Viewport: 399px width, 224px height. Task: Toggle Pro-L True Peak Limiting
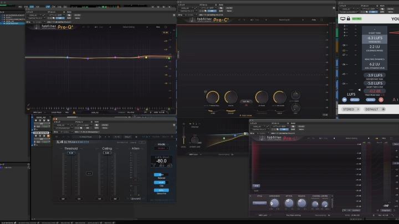(x=293, y=215)
